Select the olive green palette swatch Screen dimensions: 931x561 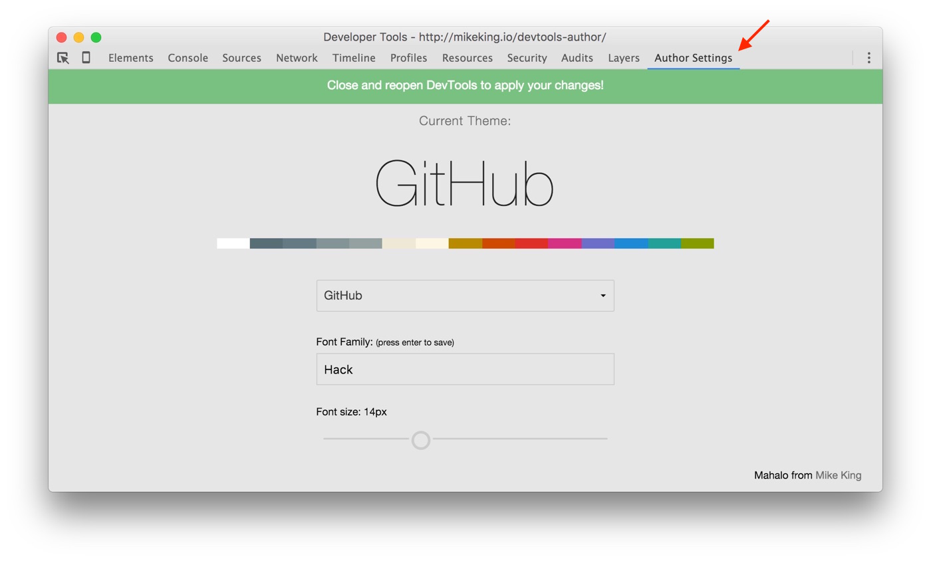[x=698, y=243]
